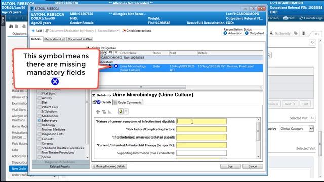Select Scheduled Theatres Procedures in category list
The height and width of the screenshot is (182, 324).
point(62,148)
